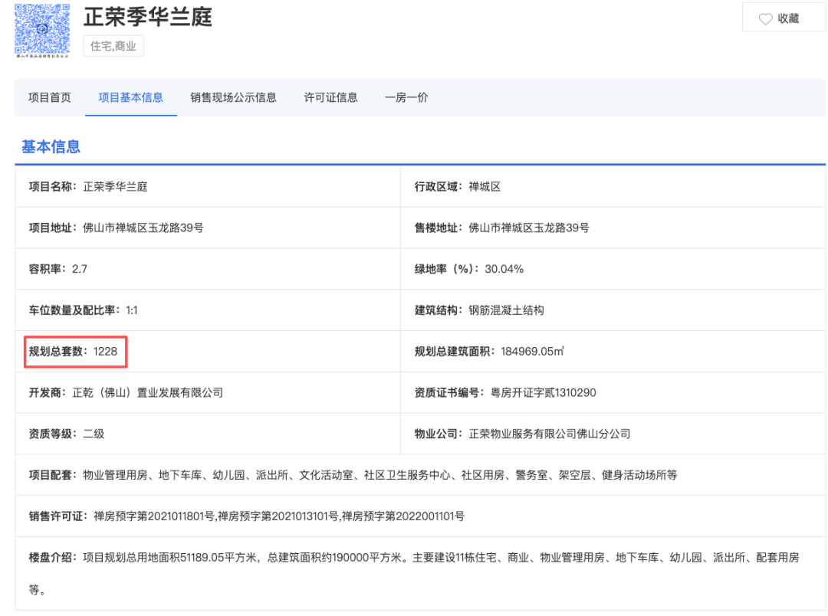Click the property company 正荣物业服务有限公司佛山分公司
This screenshot has width=828, height=616.
coord(549,434)
